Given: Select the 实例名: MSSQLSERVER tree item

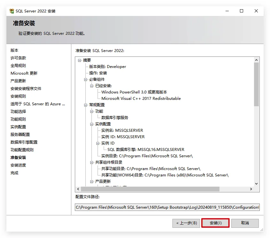Looking at the screenshot, I should (122, 130).
